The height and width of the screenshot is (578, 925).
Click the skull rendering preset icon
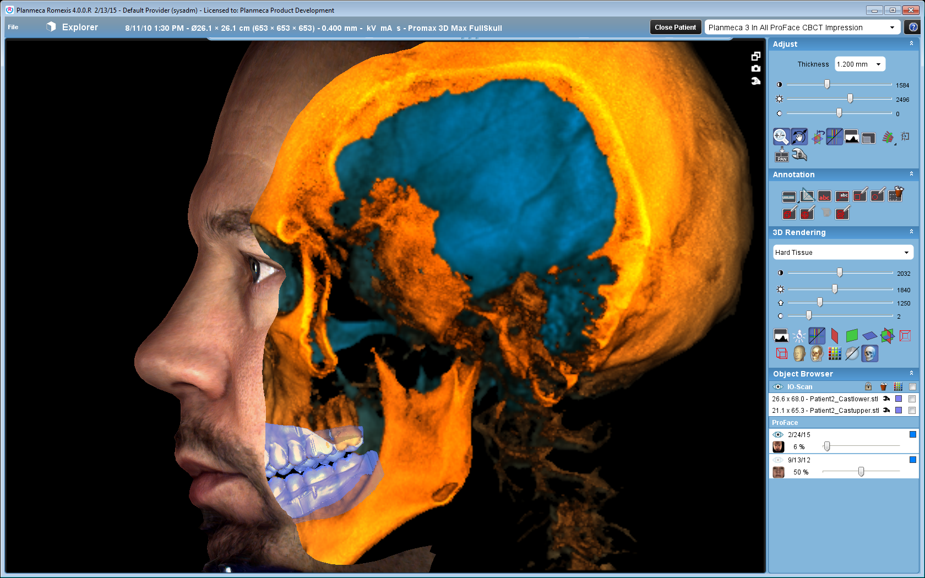click(x=870, y=354)
